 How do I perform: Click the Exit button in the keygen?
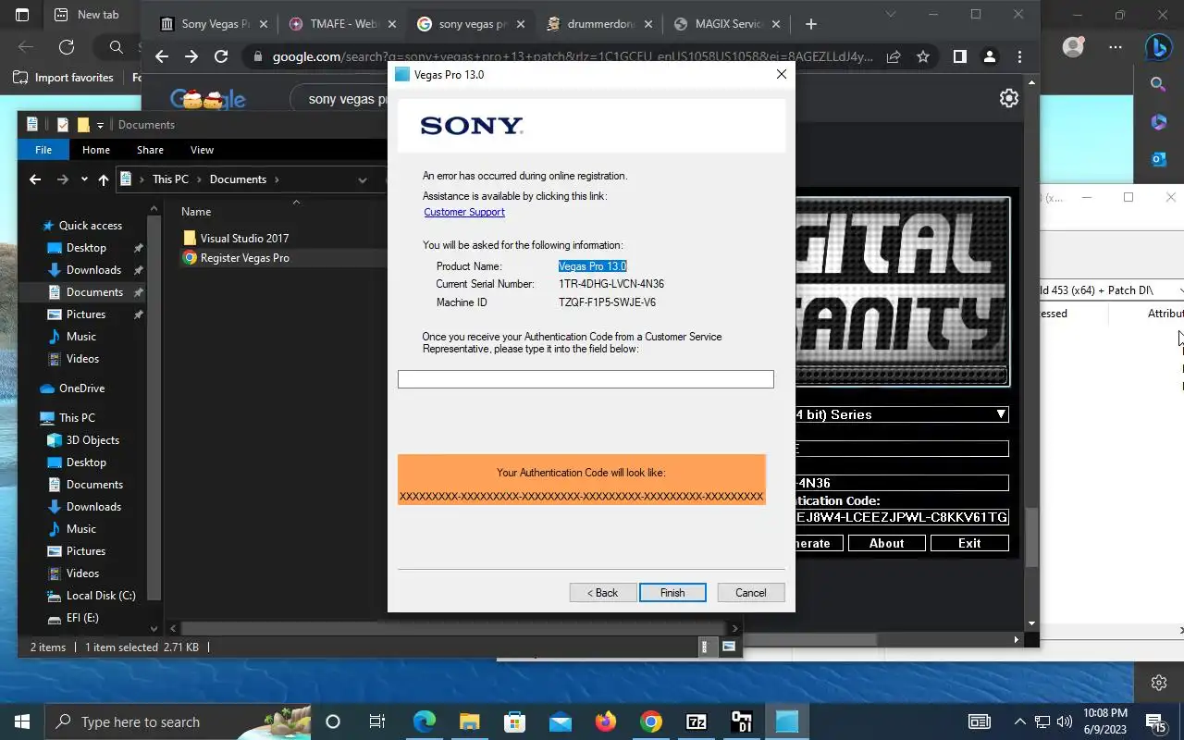tap(969, 543)
